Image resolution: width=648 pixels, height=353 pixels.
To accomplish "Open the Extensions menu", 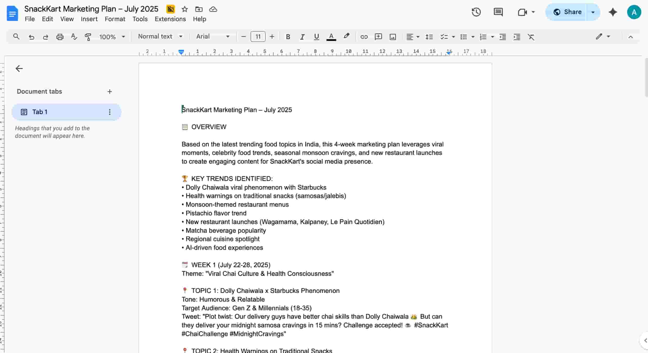I will click(170, 19).
